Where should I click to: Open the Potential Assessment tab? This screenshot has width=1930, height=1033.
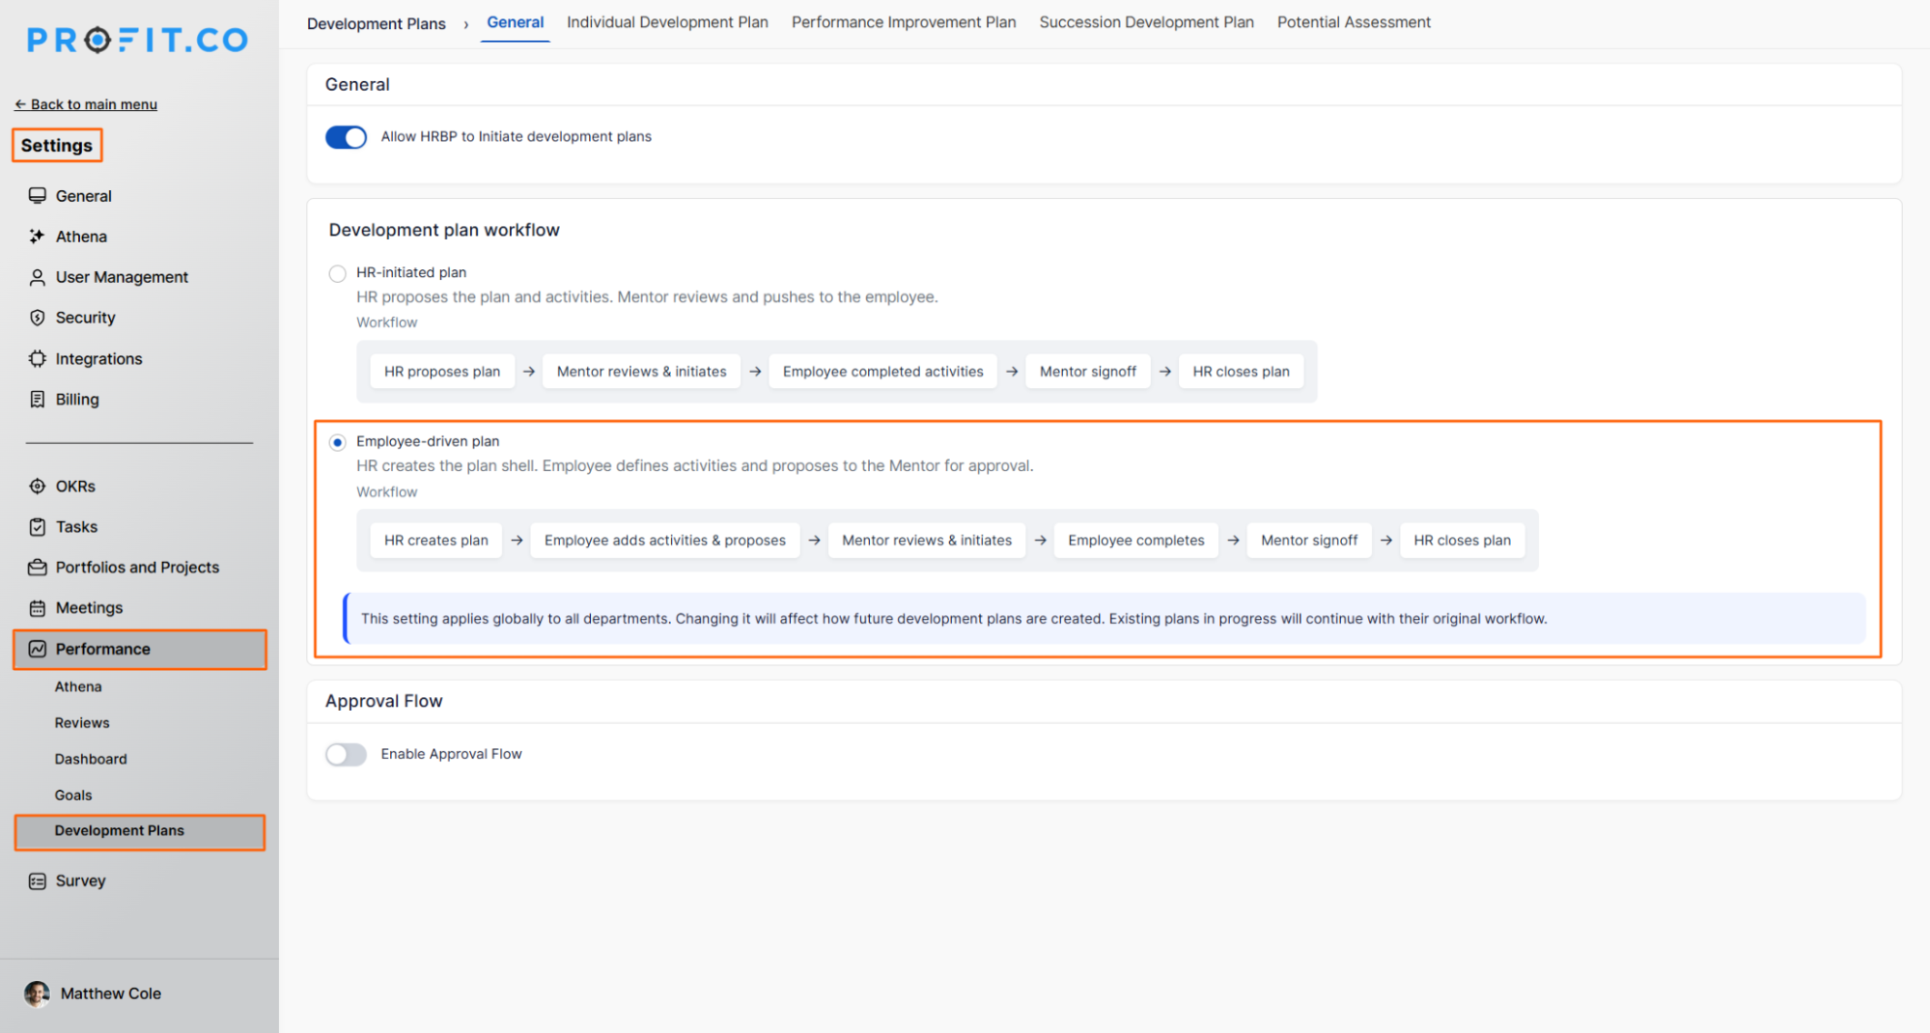(x=1354, y=22)
